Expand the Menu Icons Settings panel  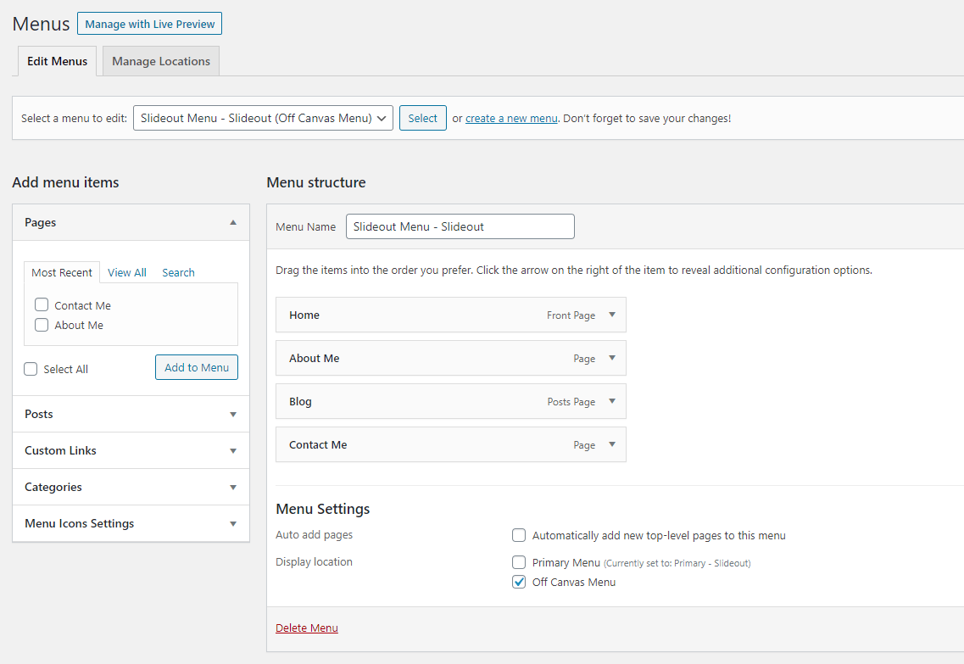[233, 524]
